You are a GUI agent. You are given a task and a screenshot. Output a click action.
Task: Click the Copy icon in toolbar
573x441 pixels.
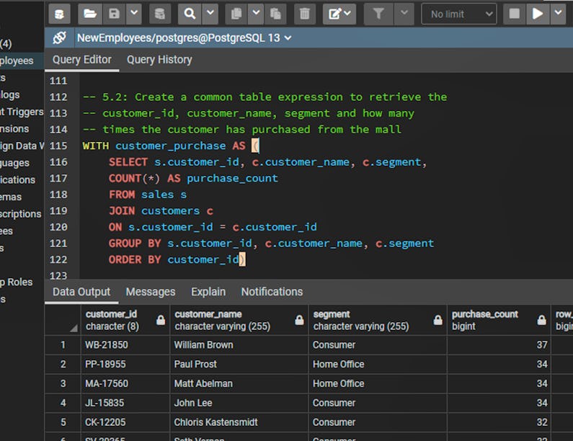236,14
